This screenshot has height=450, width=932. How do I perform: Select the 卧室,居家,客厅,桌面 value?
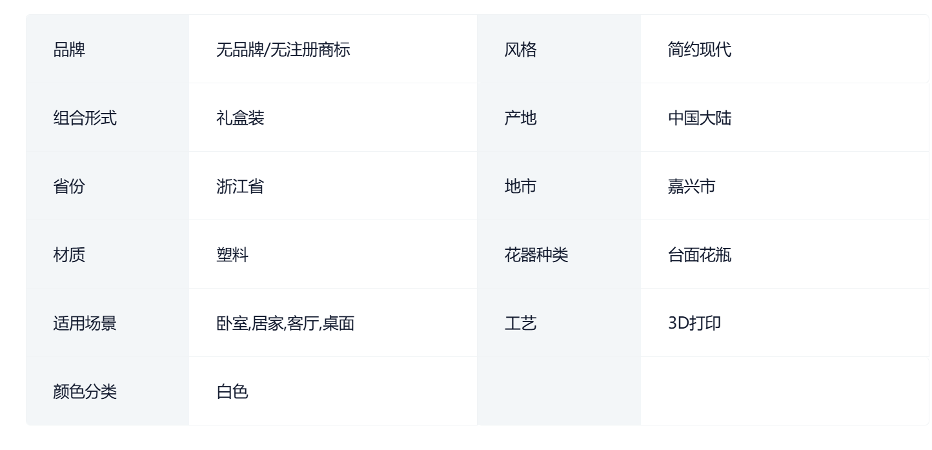[285, 323]
